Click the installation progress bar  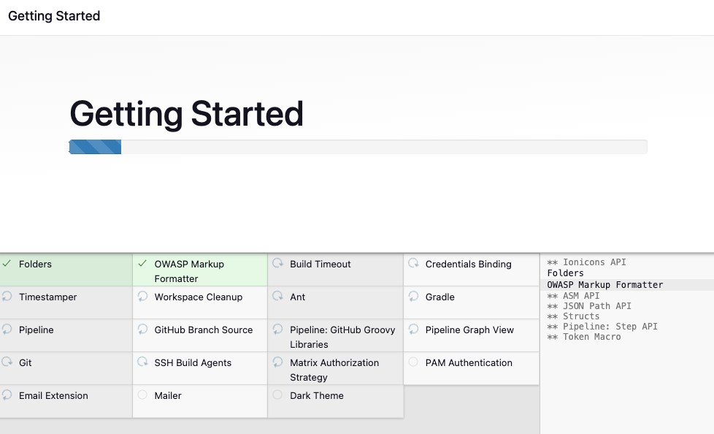coord(358,147)
